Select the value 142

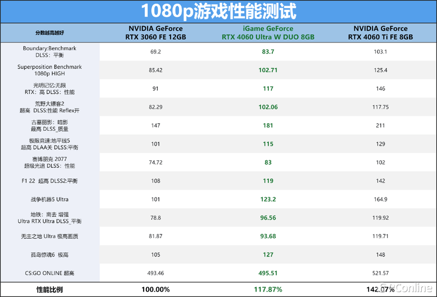[x=380, y=181]
